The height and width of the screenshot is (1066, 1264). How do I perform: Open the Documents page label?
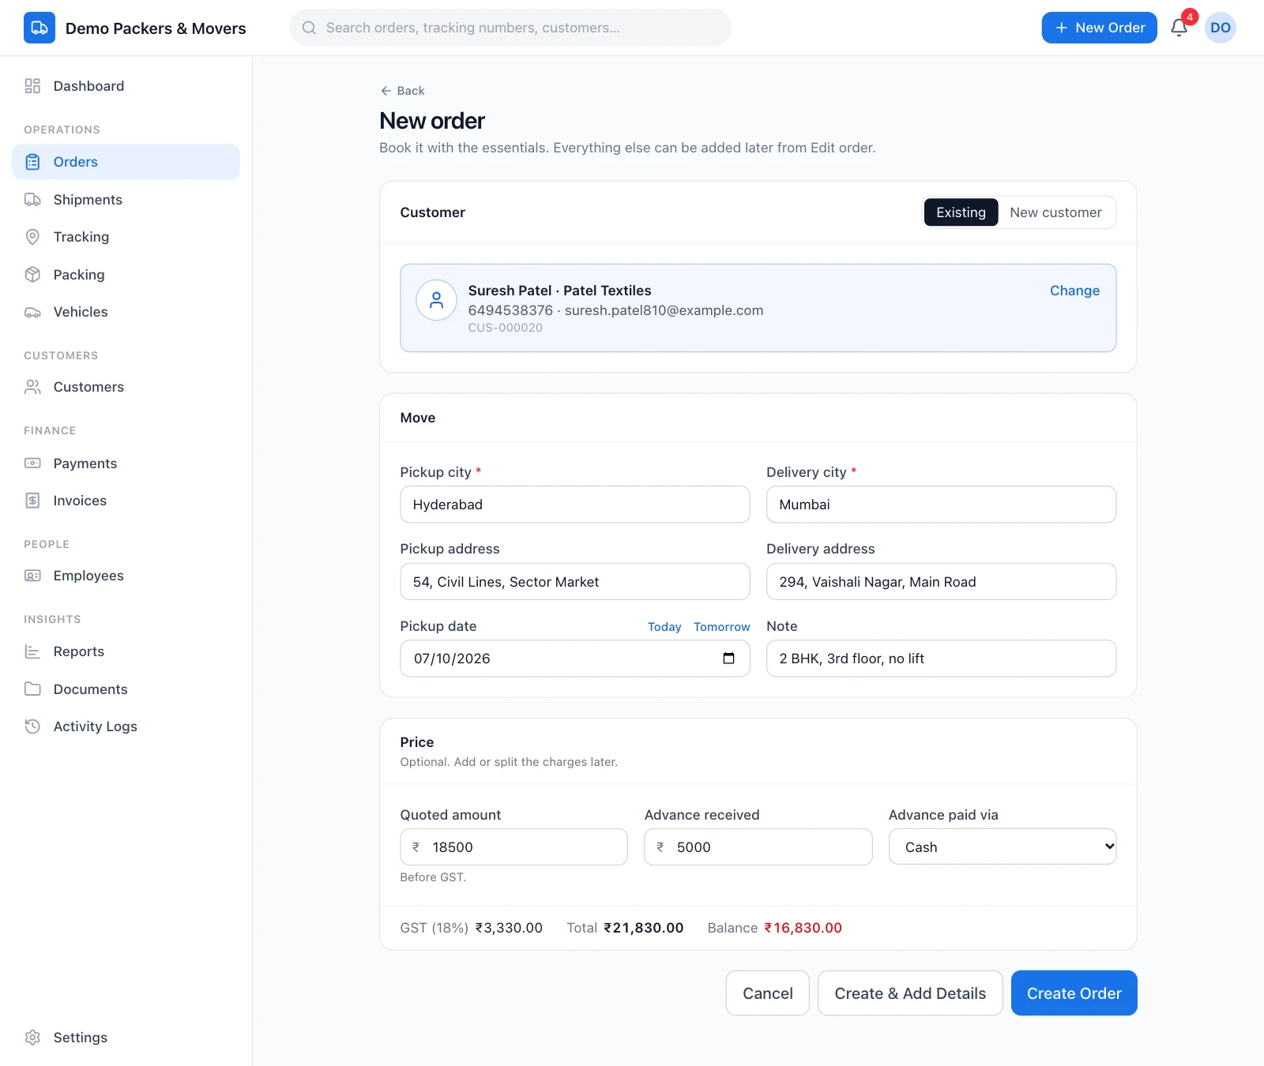[91, 689]
